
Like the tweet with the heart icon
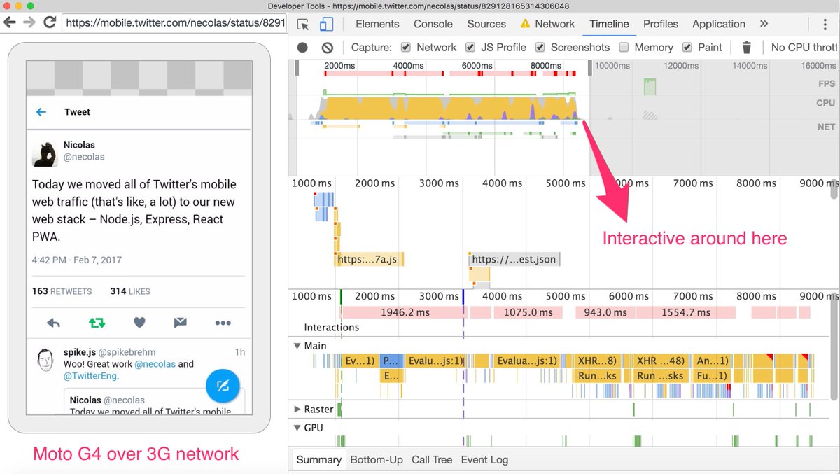pyautogui.click(x=139, y=323)
